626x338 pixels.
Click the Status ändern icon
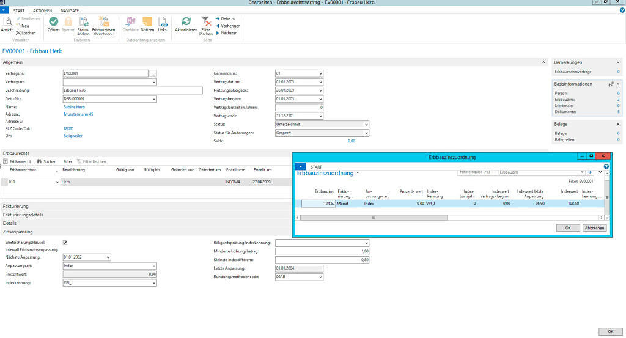tap(83, 21)
